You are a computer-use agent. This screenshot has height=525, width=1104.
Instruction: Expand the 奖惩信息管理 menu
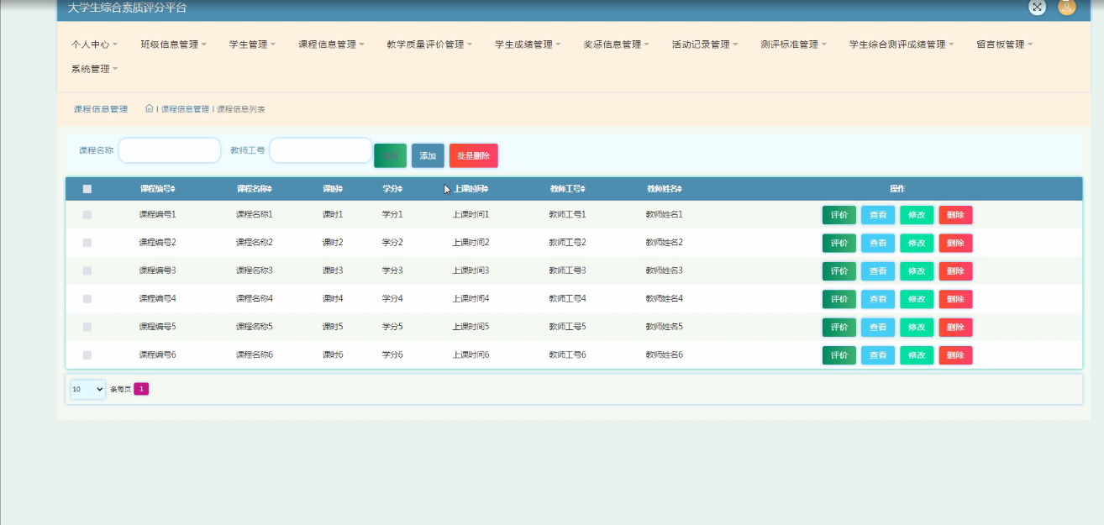click(616, 45)
